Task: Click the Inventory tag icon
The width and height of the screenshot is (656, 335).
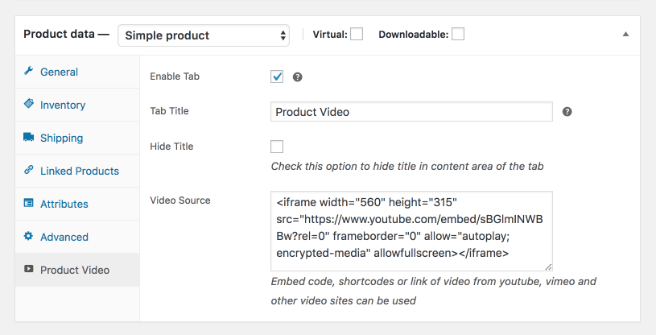Action: (x=28, y=103)
